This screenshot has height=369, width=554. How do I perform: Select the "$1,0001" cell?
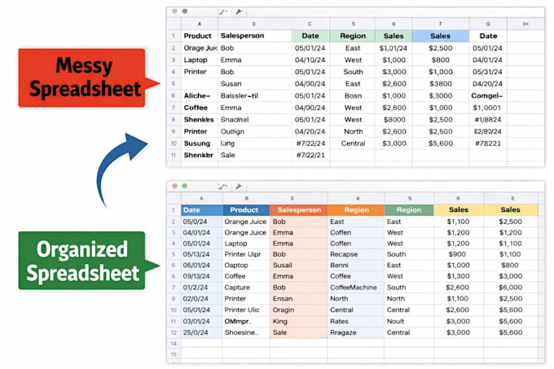point(488,108)
